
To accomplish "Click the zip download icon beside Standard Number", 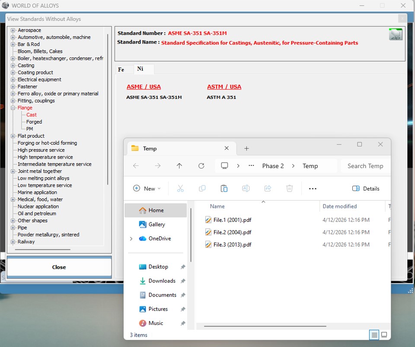I will pyautogui.click(x=396, y=35).
